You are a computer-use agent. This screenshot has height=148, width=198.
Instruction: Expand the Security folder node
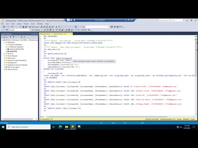4,54
